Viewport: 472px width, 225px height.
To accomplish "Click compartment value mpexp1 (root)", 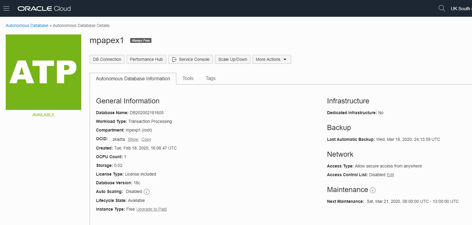I will click(x=139, y=130).
